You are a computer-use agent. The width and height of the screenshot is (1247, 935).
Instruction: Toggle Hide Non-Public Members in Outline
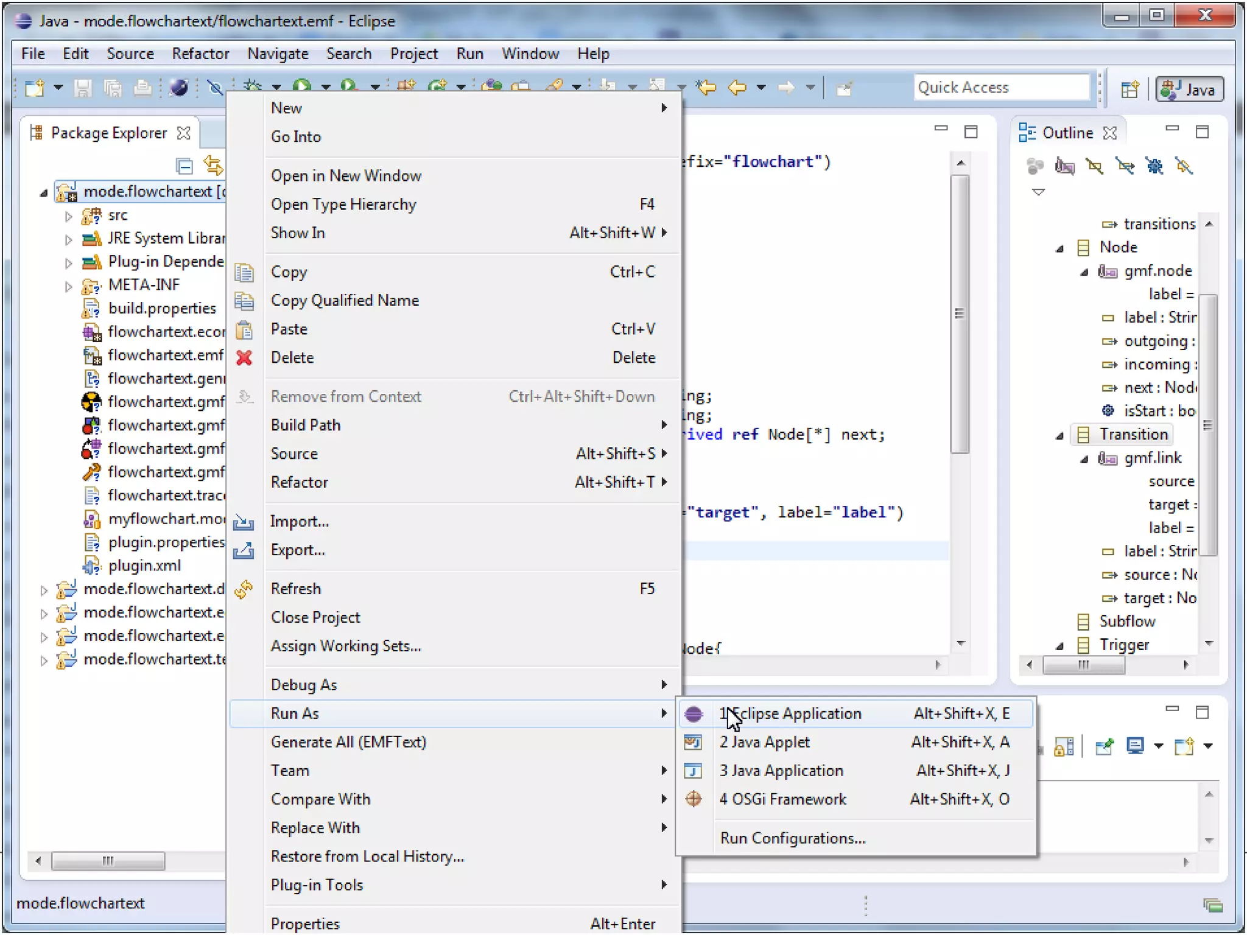1154,166
